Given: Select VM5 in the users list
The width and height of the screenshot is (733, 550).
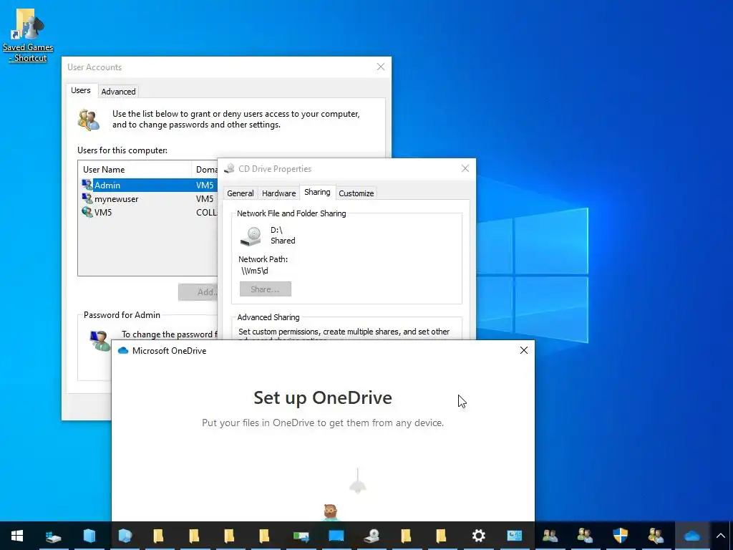Looking at the screenshot, I should coord(103,212).
